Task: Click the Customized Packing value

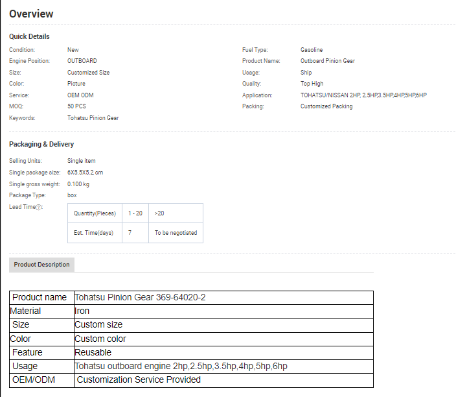Action: (326, 106)
